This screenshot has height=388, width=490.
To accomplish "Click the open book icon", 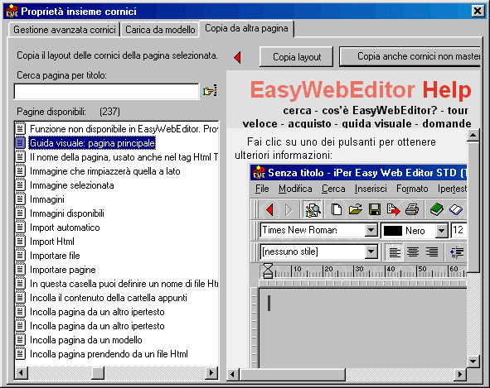I will [x=456, y=209].
